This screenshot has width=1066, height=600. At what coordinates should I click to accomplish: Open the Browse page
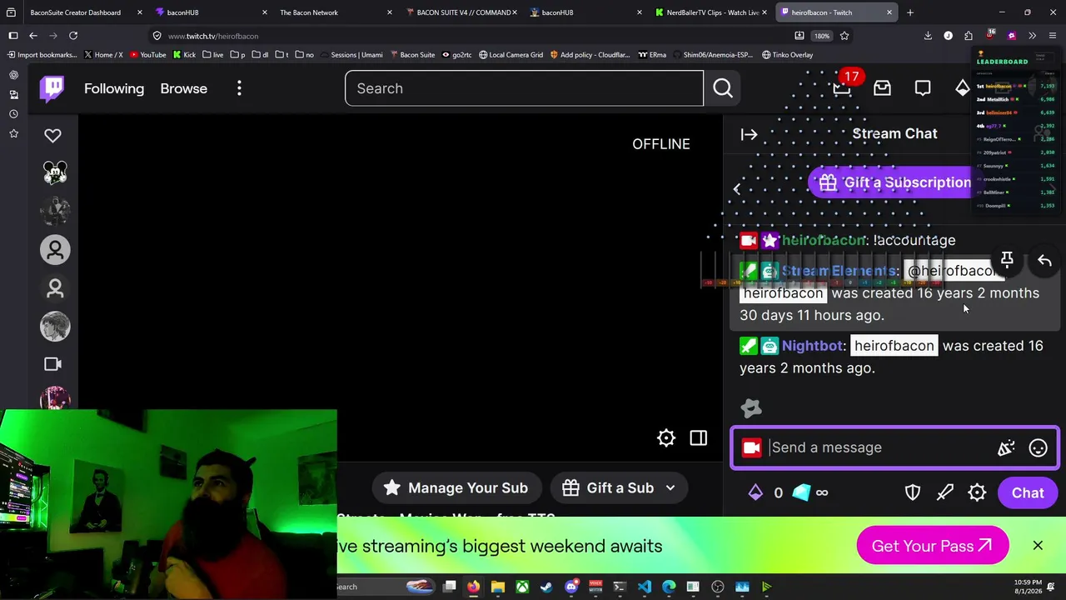tap(184, 88)
